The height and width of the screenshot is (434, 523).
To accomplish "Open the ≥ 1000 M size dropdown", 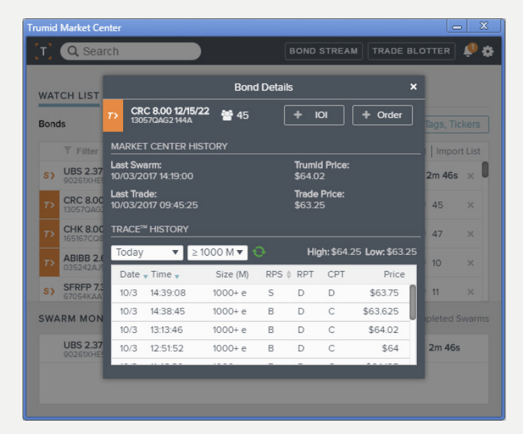I will pyautogui.click(x=217, y=252).
